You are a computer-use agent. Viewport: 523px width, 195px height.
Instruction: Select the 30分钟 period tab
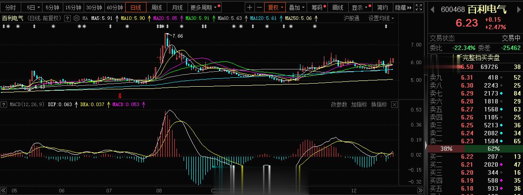(x=94, y=8)
